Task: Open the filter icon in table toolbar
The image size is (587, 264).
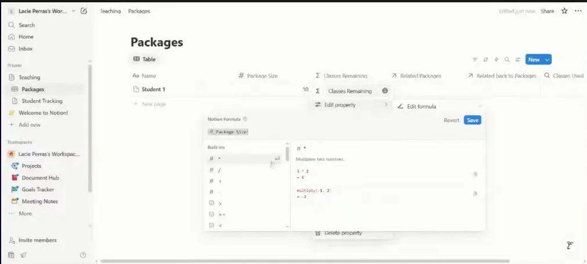Action: pos(475,60)
